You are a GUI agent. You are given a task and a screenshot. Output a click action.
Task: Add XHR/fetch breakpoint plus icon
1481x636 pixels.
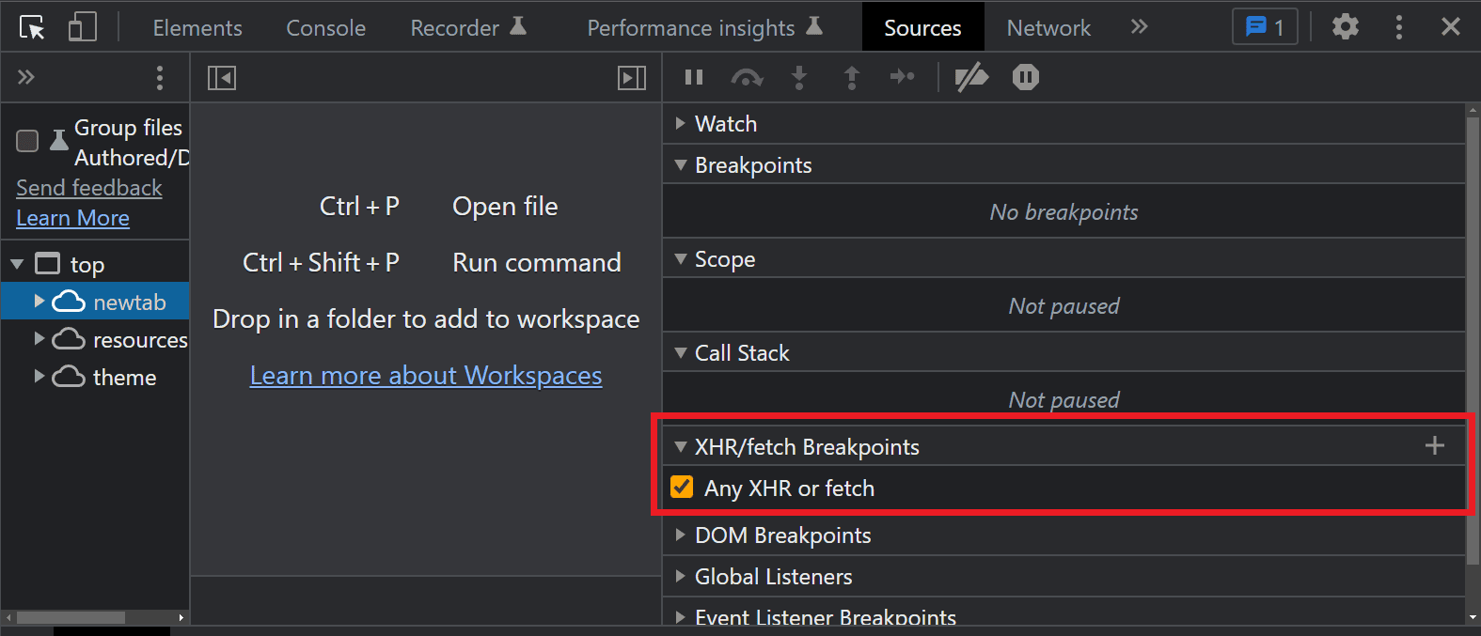click(x=1435, y=445)
